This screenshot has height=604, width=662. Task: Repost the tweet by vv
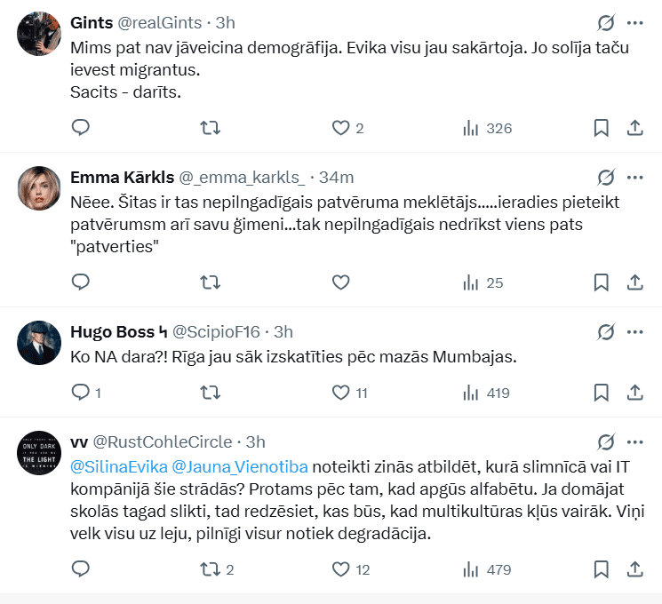tap(211, 569)
